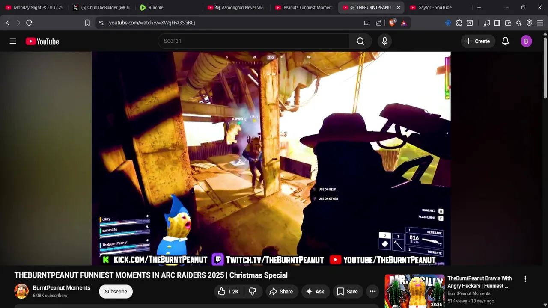View site information icon in address bar
Viewport: 548px width, 308px height.
pyautogui.click(x=101, y=23)
